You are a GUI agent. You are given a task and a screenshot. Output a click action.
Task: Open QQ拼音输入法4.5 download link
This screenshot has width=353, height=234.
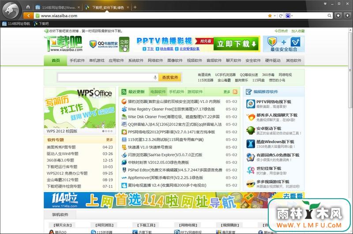(x=175, y=125)
